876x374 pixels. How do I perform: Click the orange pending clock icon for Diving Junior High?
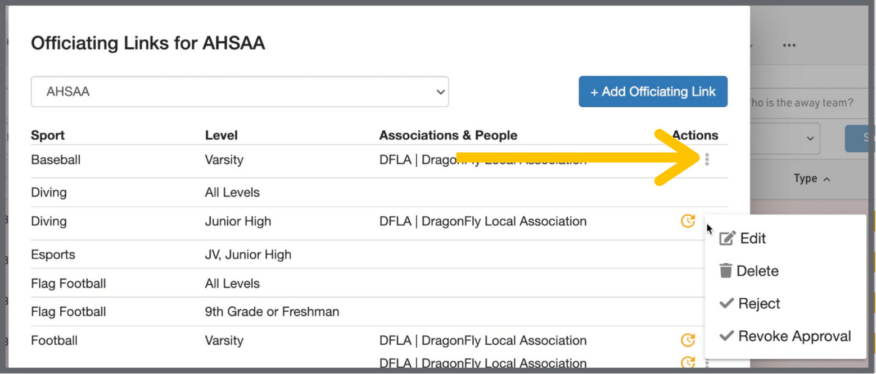click(x=688, y=221)
